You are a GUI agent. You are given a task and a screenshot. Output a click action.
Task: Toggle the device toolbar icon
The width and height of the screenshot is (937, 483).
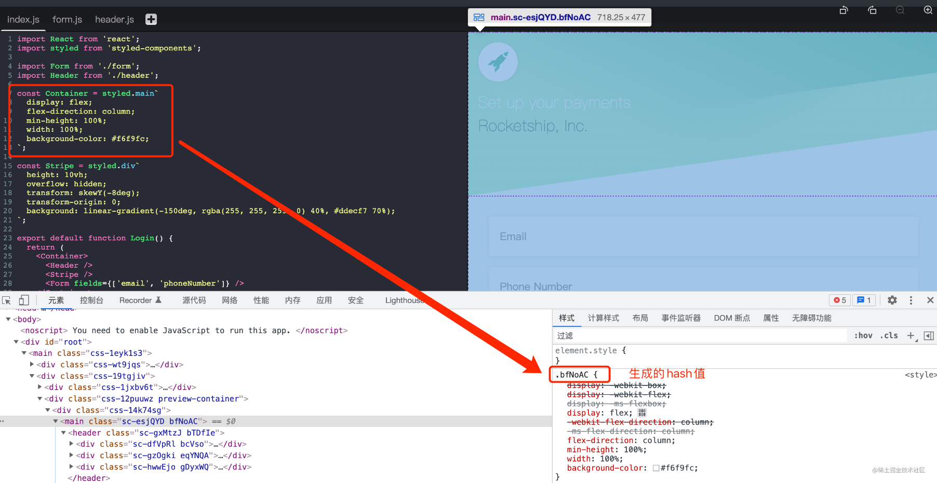[24, 300]
